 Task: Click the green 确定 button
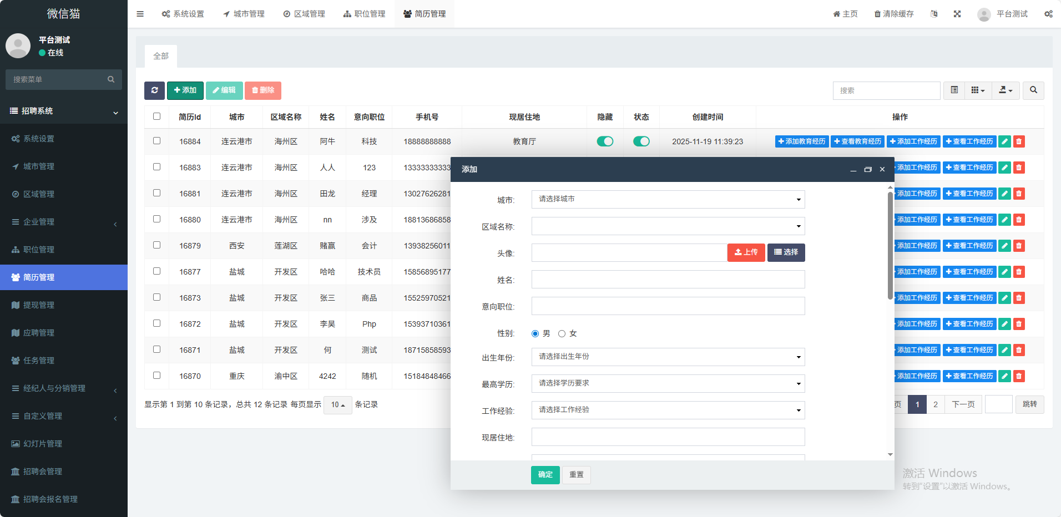coord(545,475)
